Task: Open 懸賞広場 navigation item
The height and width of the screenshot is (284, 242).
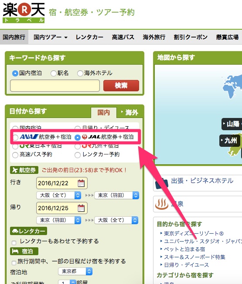Action: (227, 37)
